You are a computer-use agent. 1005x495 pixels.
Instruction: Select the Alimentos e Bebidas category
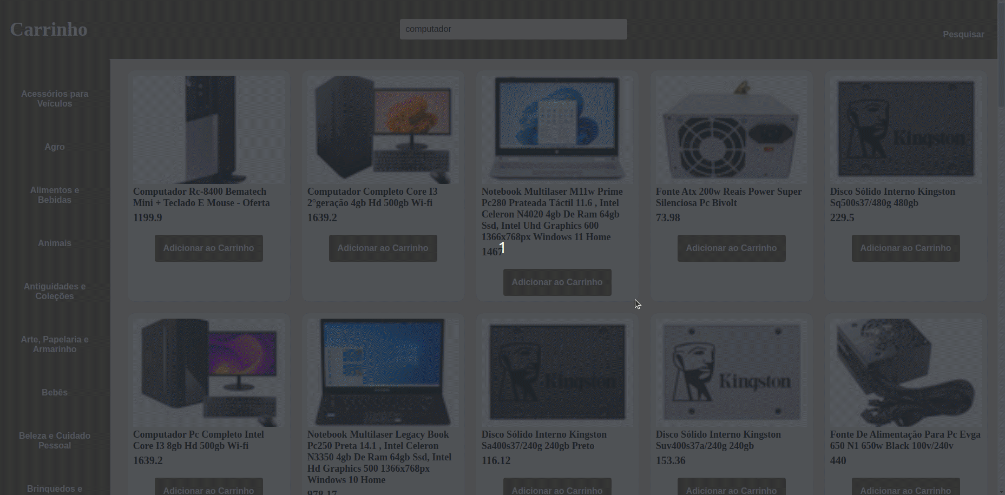[55, 195]
